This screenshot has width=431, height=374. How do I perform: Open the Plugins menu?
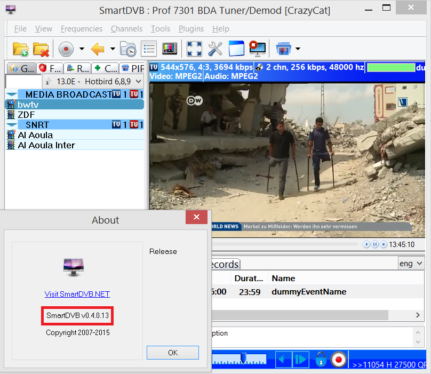(191, 28)
